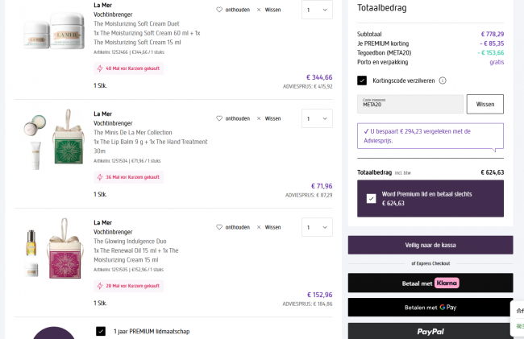
Task: Select Betalen met Google Pay
Action: pos(430,308)
